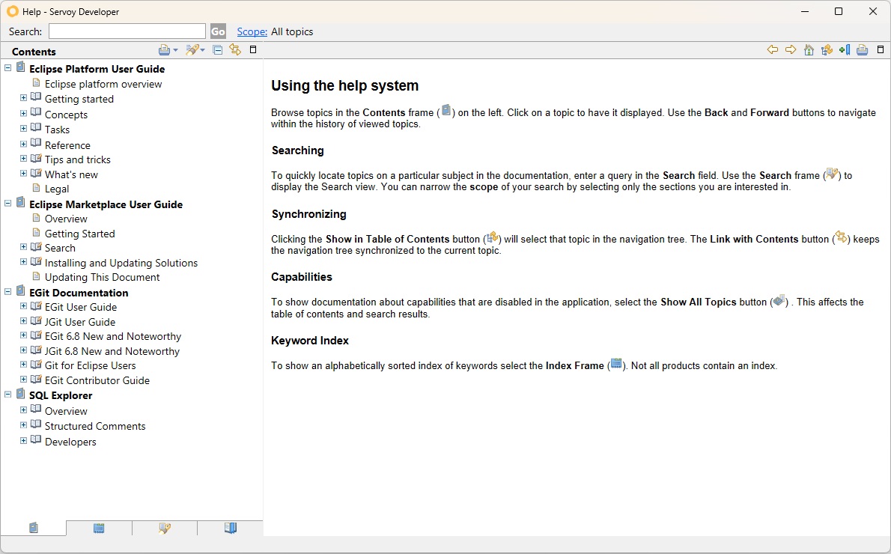Go to the help Home page
Screen dimensions: 891x554
point(809,50)
